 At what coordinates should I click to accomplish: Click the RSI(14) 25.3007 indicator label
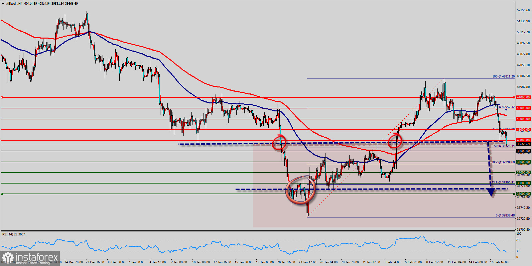[14, 234]
